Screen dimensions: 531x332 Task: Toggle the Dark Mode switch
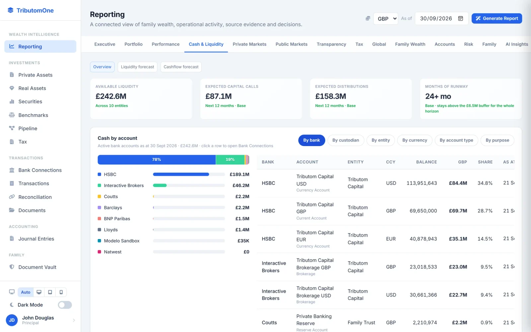65,305
